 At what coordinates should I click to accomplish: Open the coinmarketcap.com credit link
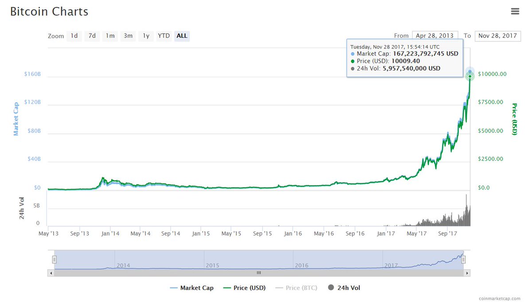pos(500,298)
